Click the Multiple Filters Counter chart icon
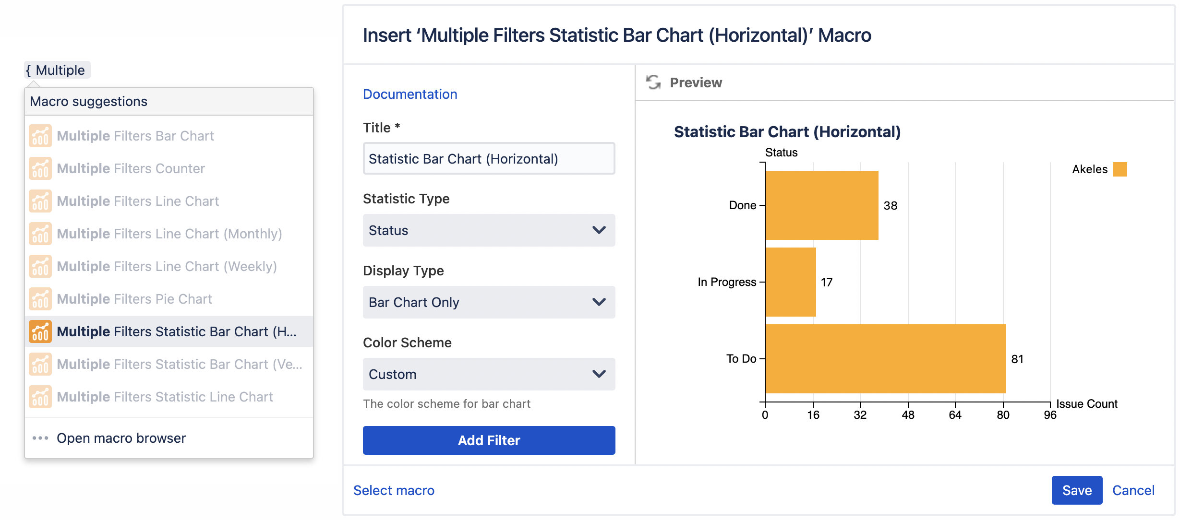1180x520 pixels. pyautogui.click(x=40, y=168)
